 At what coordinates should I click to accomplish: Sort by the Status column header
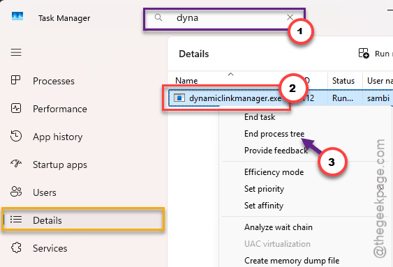343,81
